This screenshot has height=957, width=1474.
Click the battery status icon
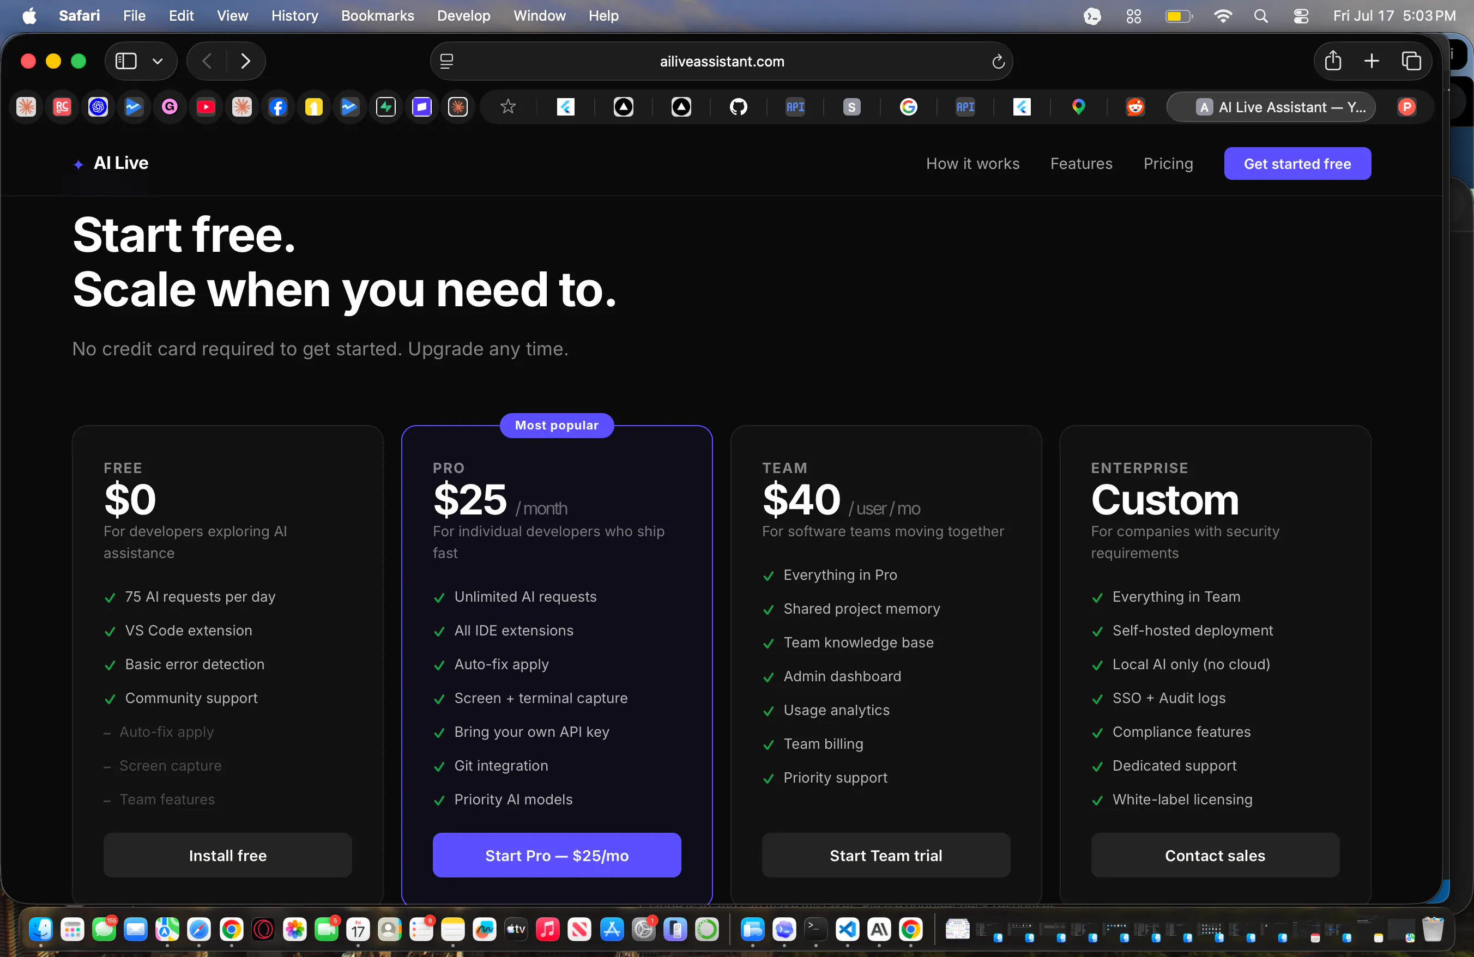pyautogui.click(x=1179, y=15)
